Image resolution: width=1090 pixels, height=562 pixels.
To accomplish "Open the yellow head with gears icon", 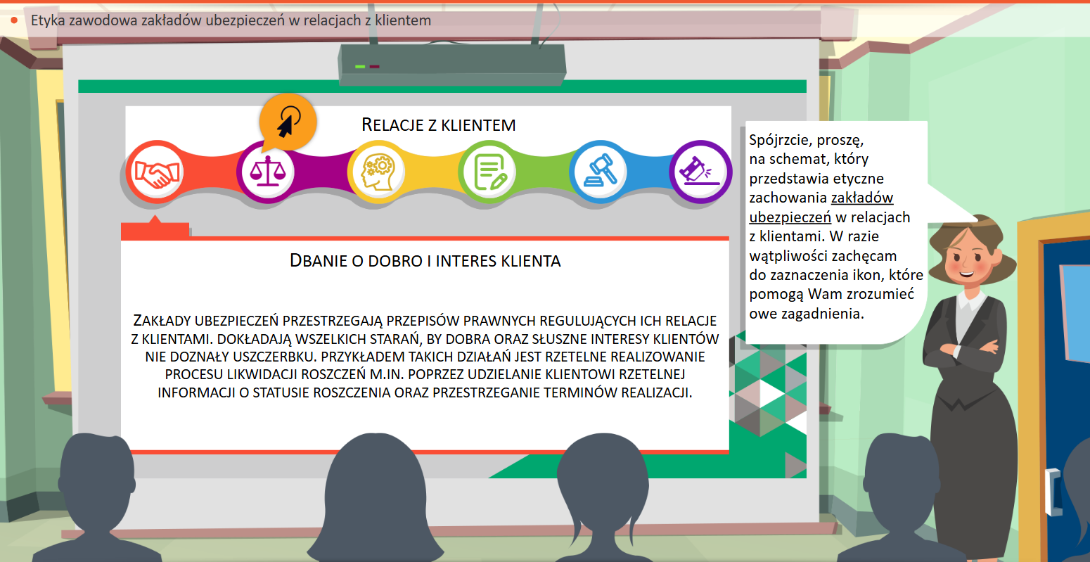I will pyautogui.click(x=378, y=172).
